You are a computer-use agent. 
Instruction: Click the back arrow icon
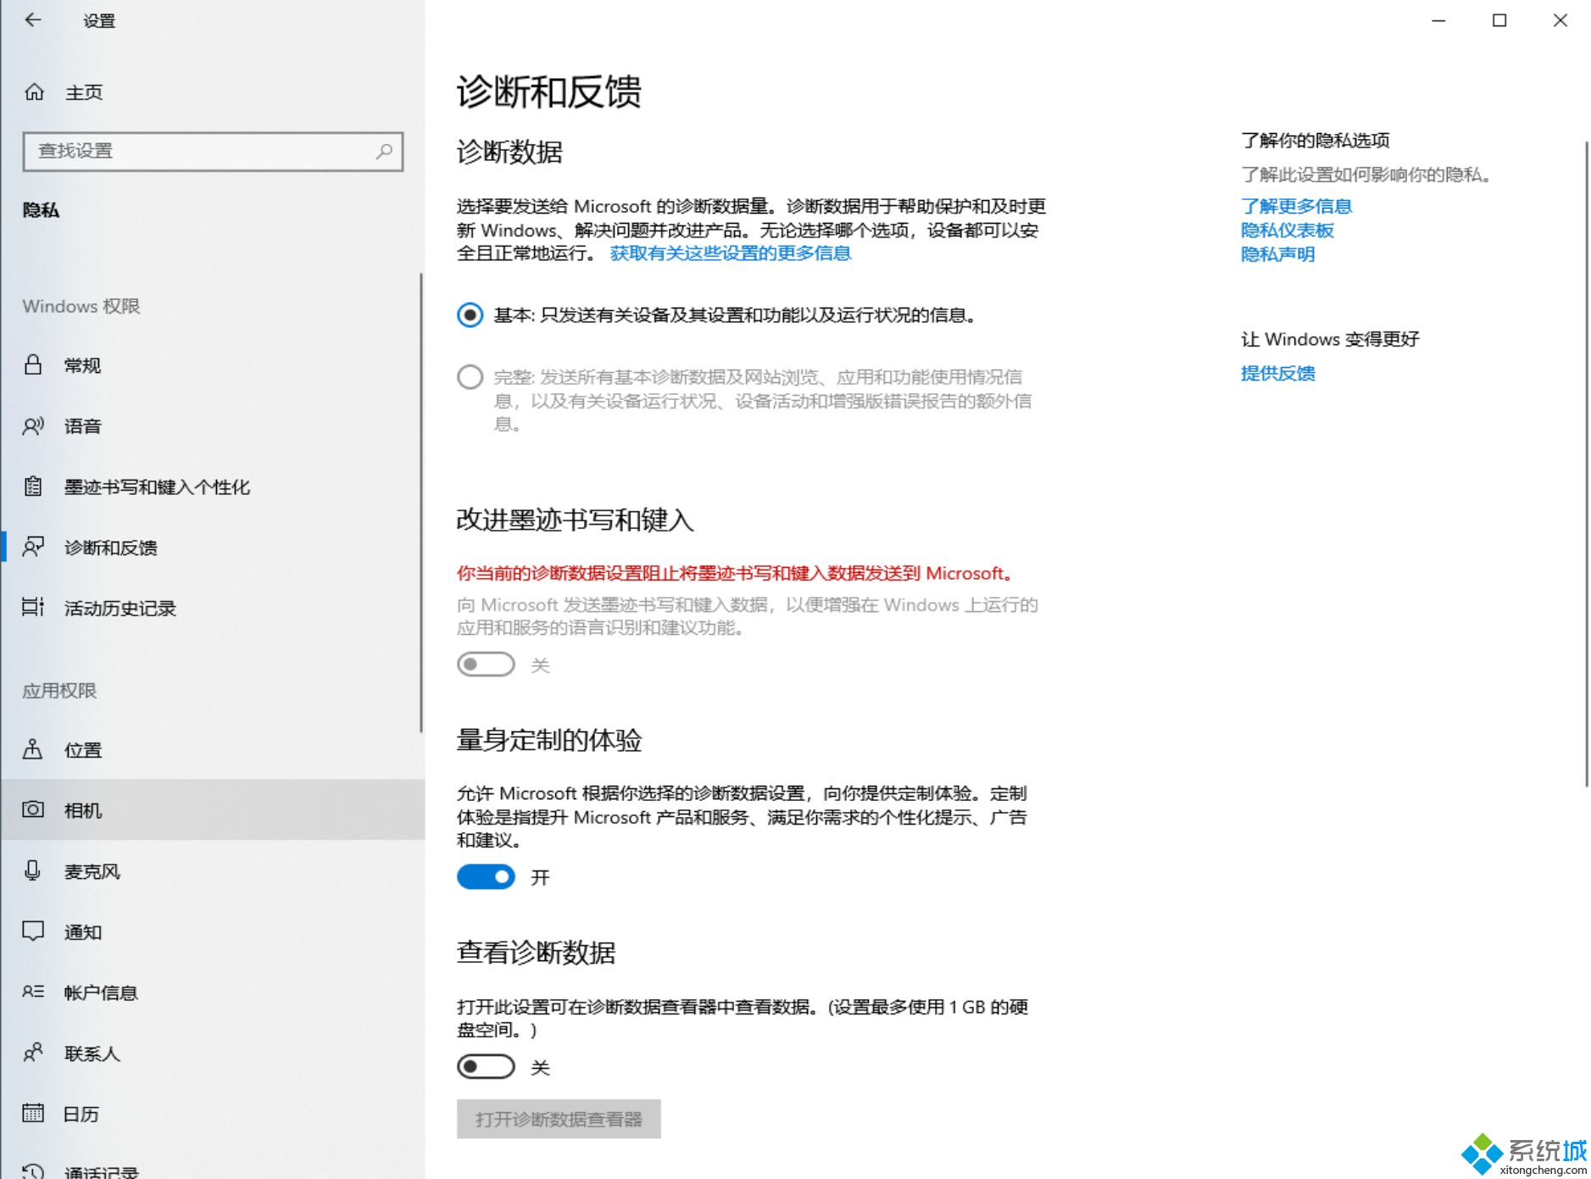coord(33,19)
